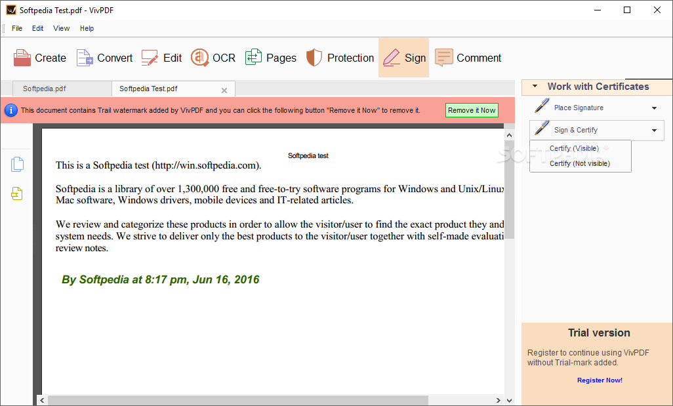673x406 pixels.
Task: Minimize the VivPDF window
Action: 598,10
